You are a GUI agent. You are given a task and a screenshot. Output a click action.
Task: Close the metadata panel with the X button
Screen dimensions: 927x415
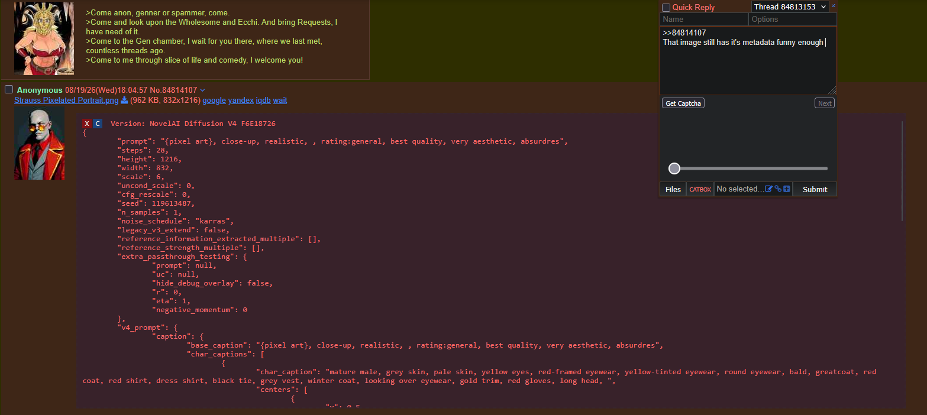(87, 124)
